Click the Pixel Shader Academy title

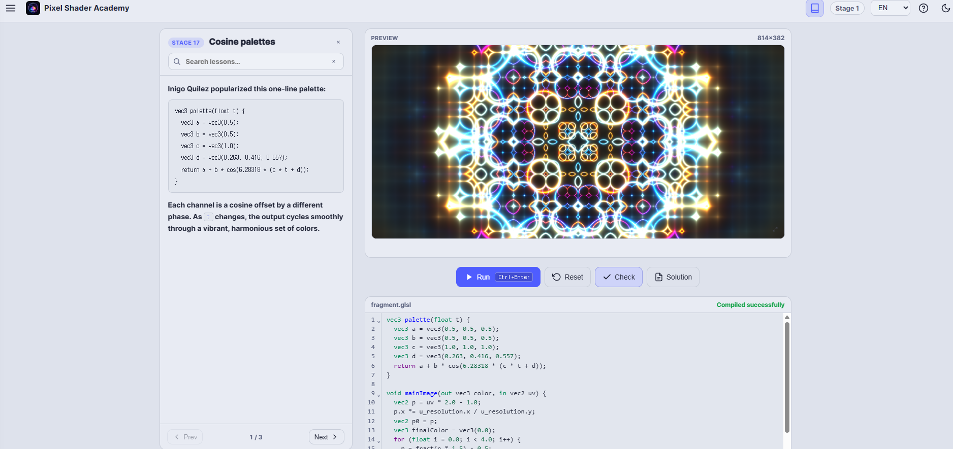point(86,8)
